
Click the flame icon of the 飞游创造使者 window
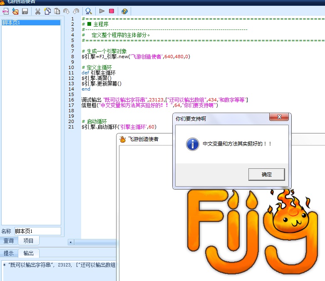123,139
